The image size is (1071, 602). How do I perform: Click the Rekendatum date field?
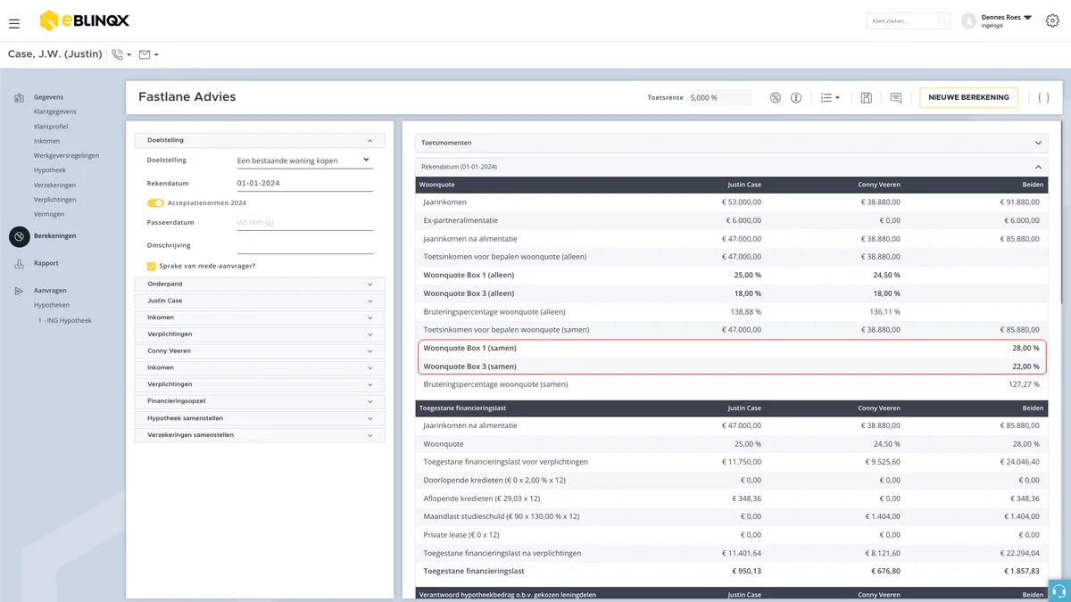click(304, 184)
